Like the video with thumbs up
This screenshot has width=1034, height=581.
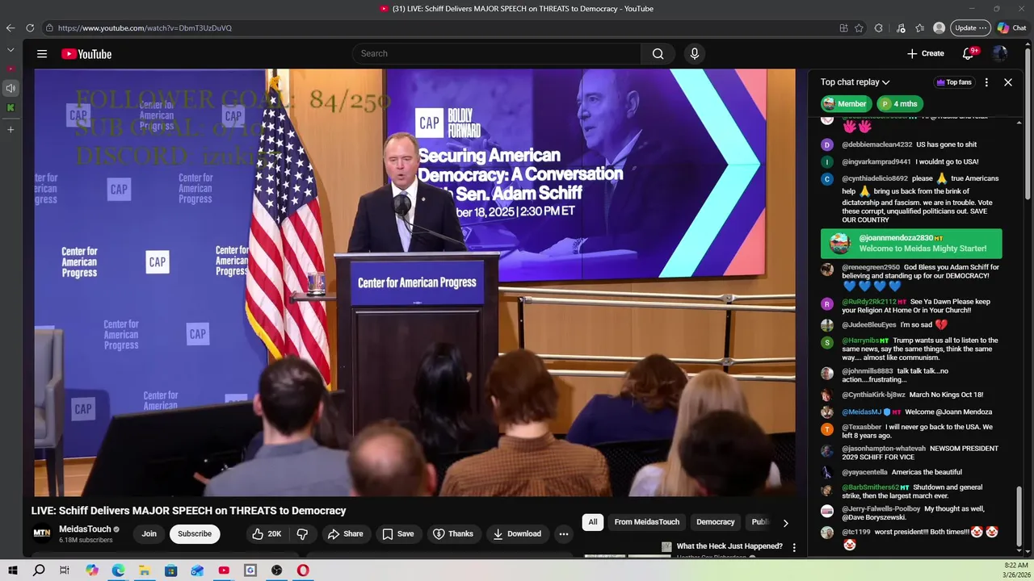267,533
